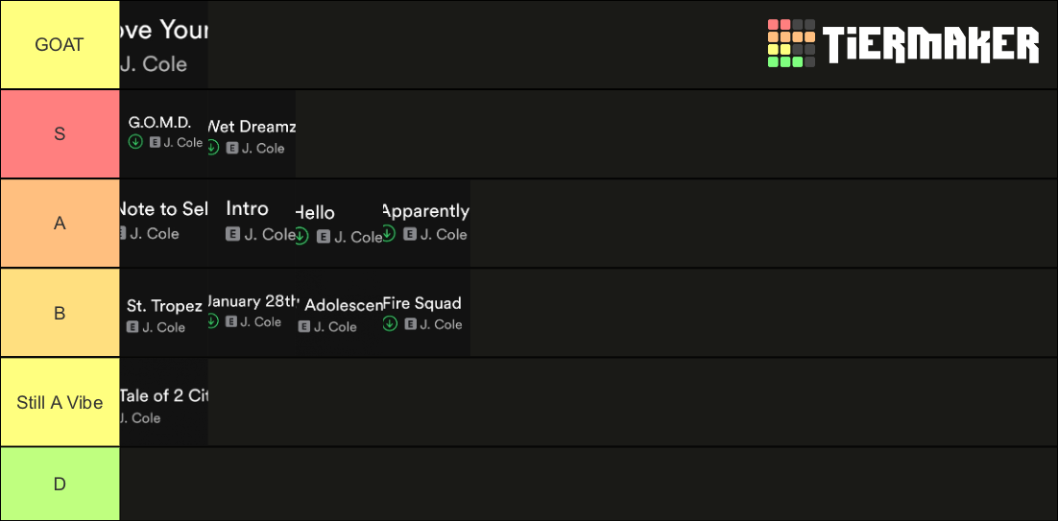Click the download icon under January 28th
The image size is (1058, 521).
213,320
